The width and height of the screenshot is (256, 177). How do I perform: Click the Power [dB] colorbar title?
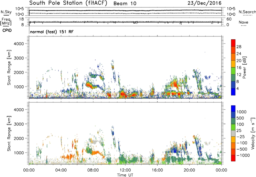244,67
